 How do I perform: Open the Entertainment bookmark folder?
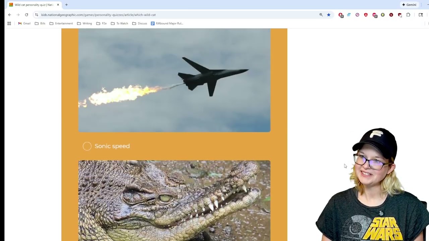coord(61,23)
